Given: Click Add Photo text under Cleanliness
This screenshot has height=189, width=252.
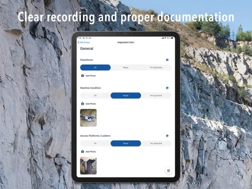Looking at the screenshot, I should pos(91,76).
